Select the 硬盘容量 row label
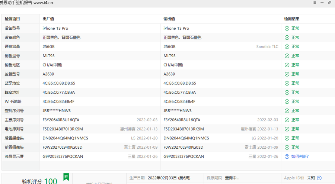Image resolution: width=335 pixels, height=184 pixels. (x=12, y=46)
